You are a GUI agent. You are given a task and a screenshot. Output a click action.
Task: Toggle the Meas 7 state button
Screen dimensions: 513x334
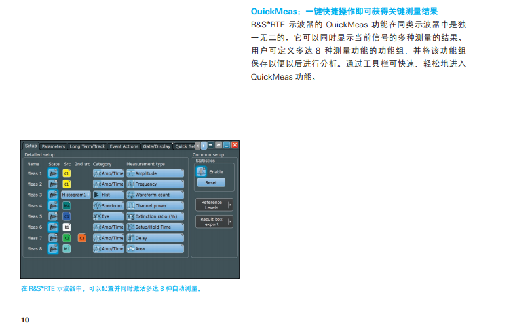[x=52, y=238]
